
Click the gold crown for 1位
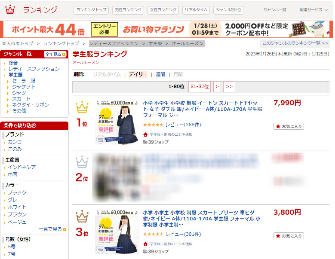82,107
